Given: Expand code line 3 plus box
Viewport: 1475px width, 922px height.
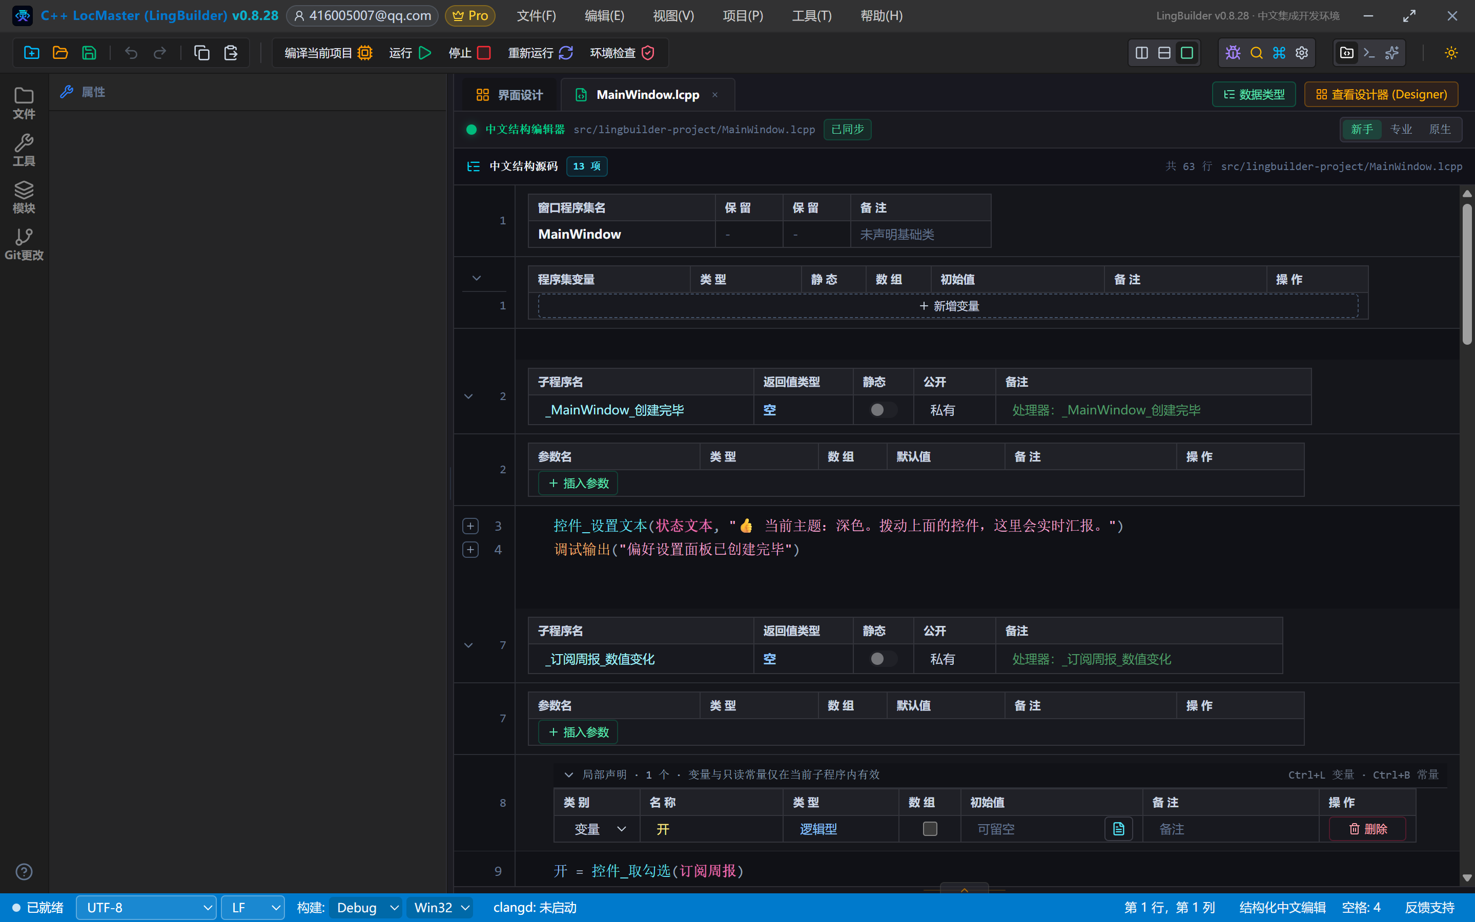Looking at the screenshot, I should pos(470,526).
